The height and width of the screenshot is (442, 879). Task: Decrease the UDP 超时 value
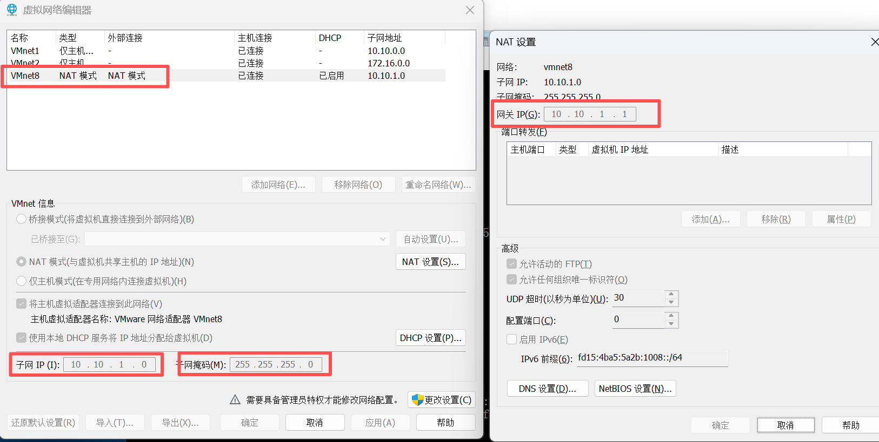click(671, 302)
